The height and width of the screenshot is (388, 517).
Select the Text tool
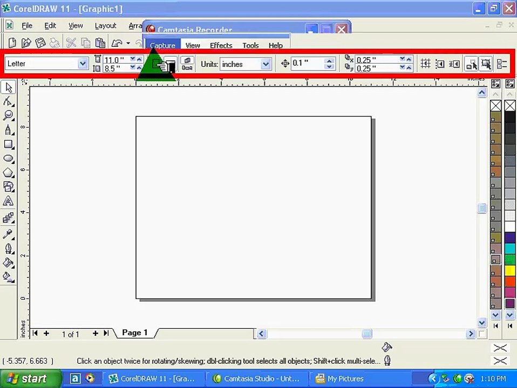(x=8, y=201)
